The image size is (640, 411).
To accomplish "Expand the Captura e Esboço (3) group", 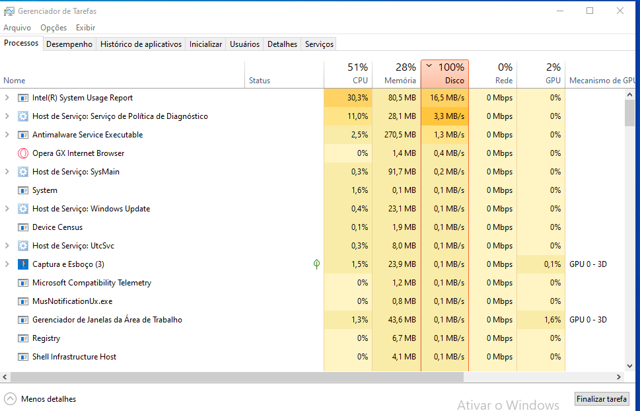I will pos(7,264).
